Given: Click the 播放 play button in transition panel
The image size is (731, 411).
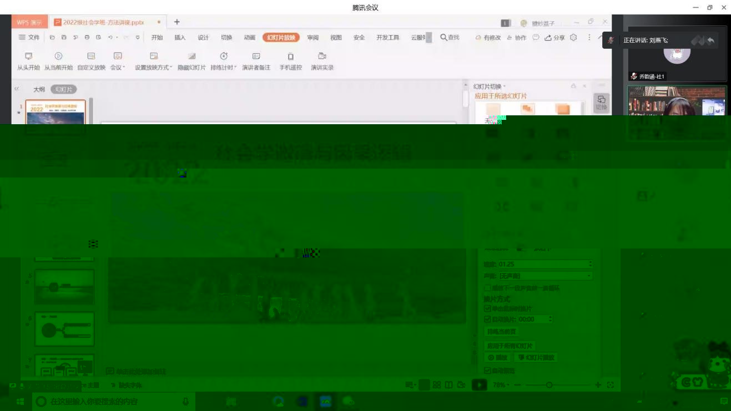Looking at the screenshot, I should [498, 358].
